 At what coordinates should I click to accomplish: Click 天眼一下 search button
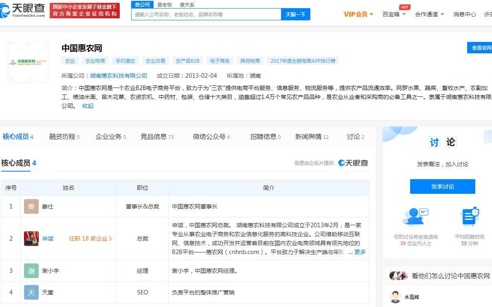(296, 14)
